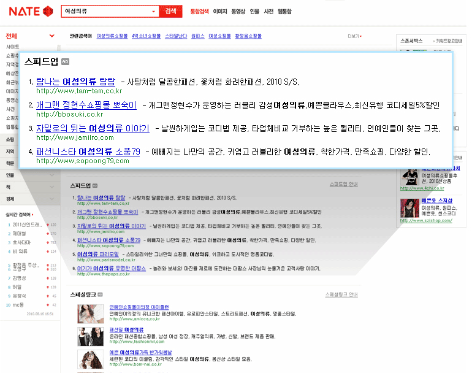Select 사이트 in the left sidebar

13,47
